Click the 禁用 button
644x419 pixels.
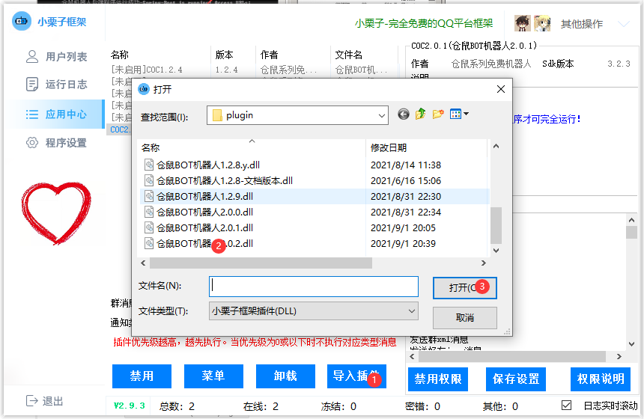point(142,376)
